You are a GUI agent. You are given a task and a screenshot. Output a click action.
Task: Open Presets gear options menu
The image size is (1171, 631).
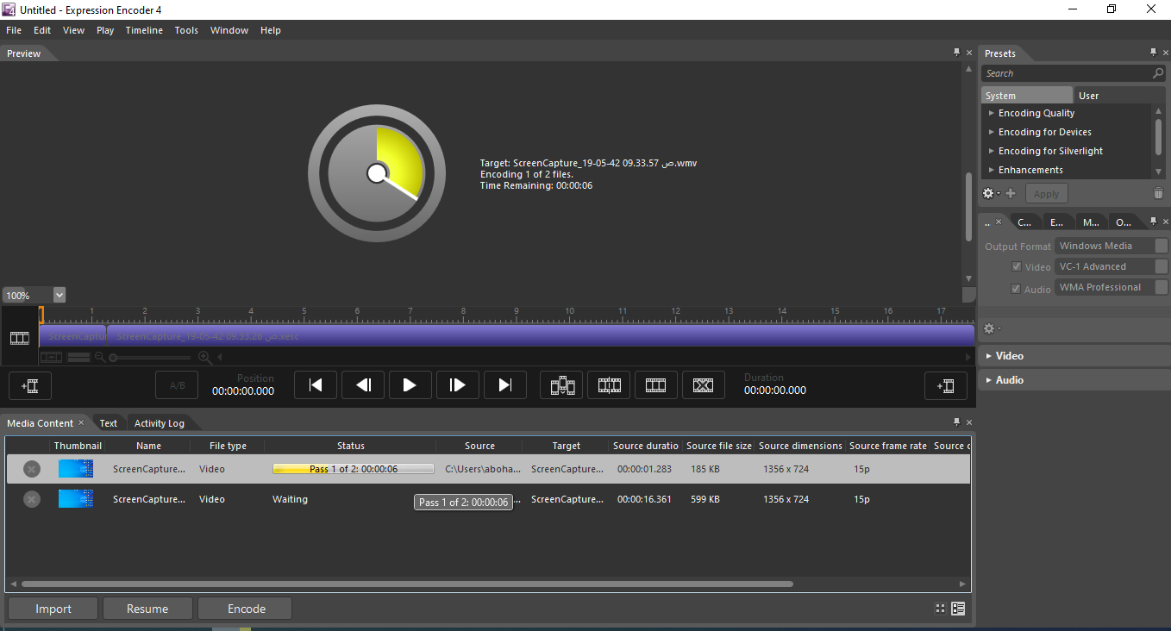[x=991, y=193]
